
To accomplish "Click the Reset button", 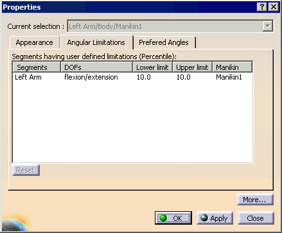I will coord(26,170).
